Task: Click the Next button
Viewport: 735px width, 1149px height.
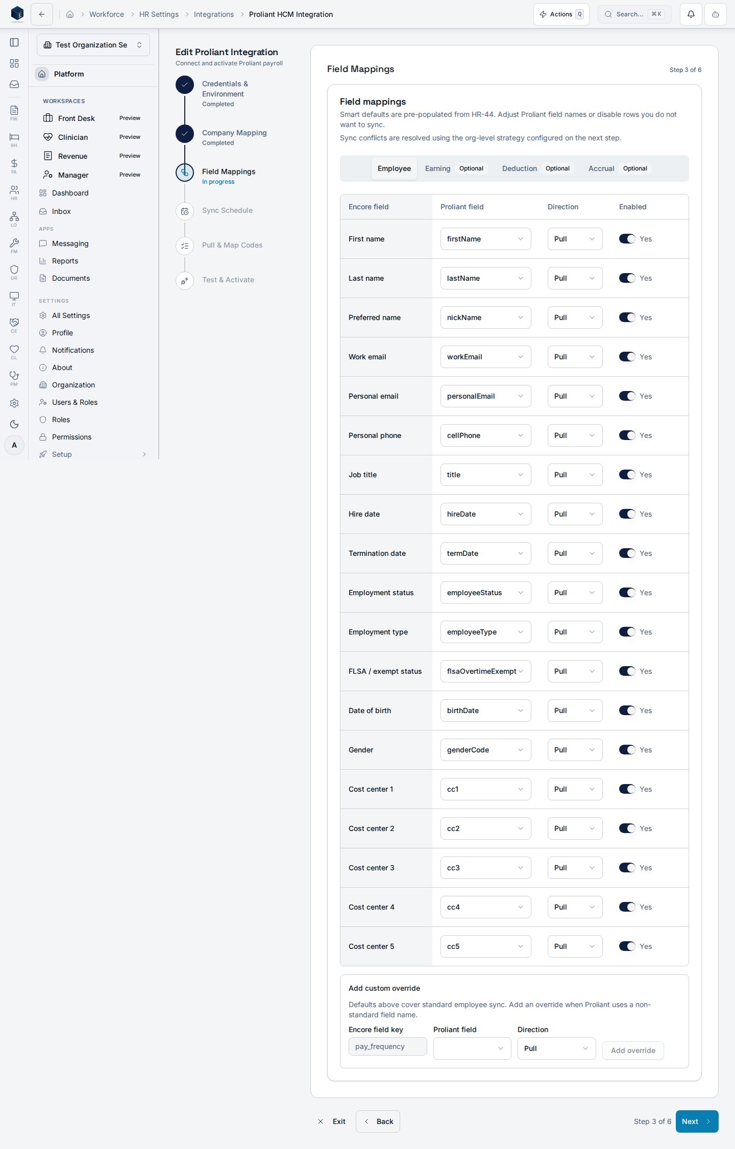Action: tap(697, 1121)
